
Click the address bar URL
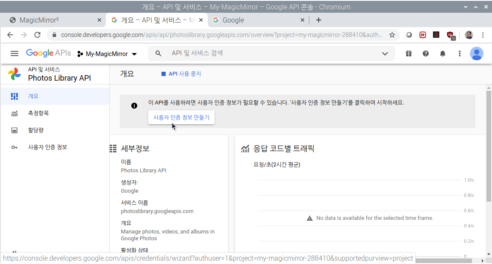(x=221, y=35)
